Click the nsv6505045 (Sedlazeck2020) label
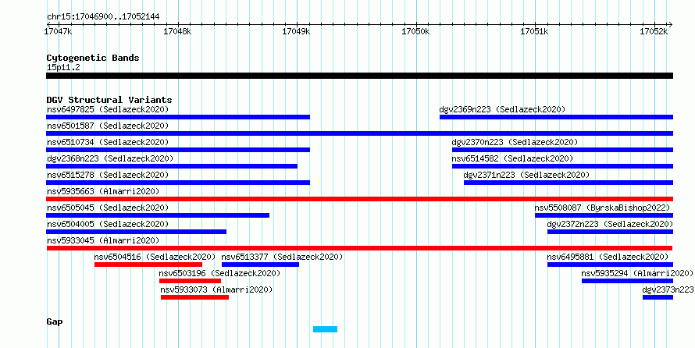Viewport: 695px width, 348px height. tap(108, 208)
